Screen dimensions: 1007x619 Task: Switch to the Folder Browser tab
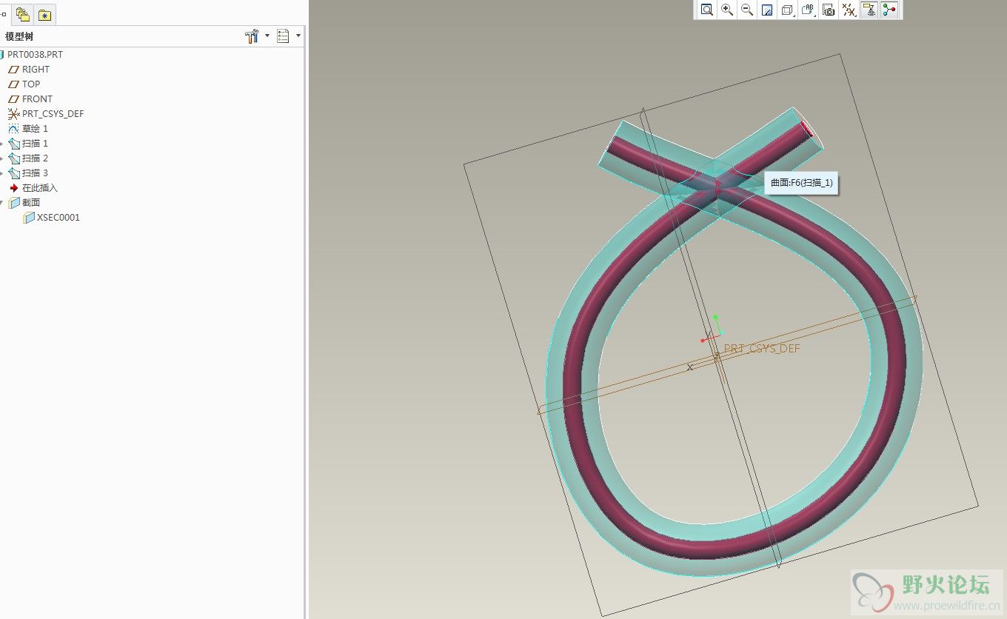23,14
